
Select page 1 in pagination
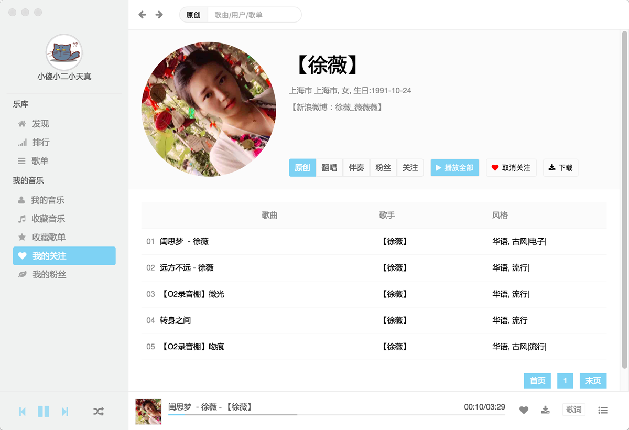coord(565,381)
